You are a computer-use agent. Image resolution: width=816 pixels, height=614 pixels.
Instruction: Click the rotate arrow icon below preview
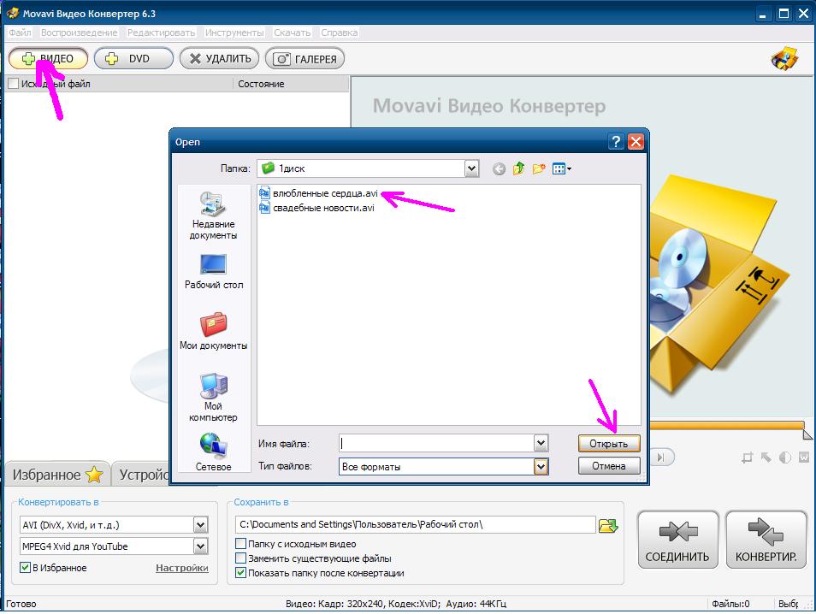(766, 458)
